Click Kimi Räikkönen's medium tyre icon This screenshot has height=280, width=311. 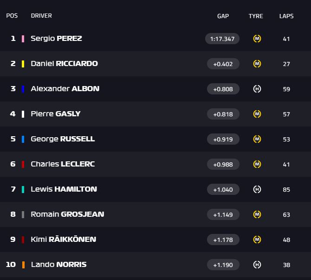(x=257, y=240)
